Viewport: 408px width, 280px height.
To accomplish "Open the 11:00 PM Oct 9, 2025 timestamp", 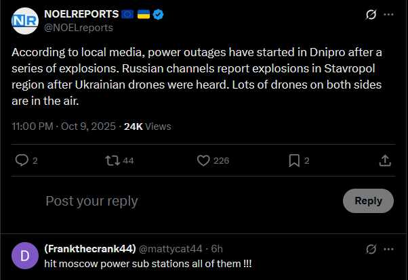I will (62, 126).
